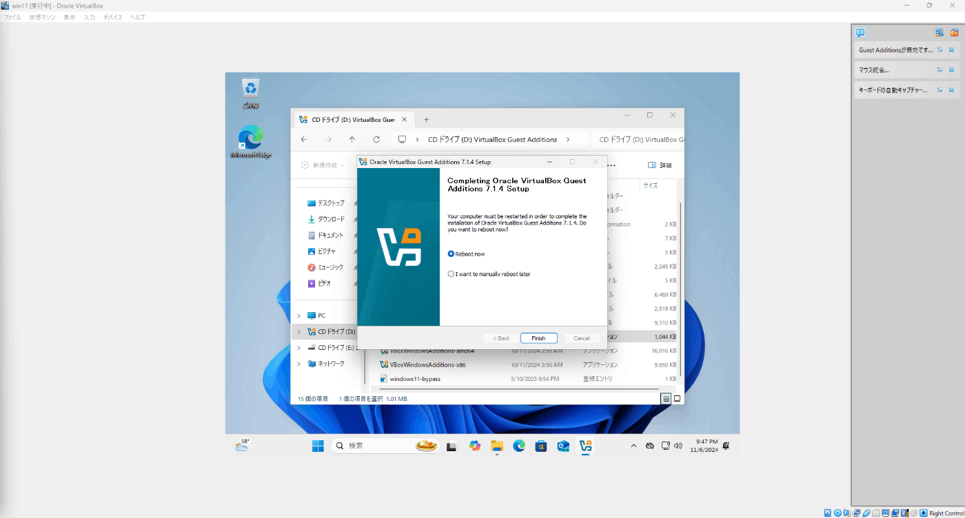This screenshot has width=965, height=518.
Task: Toggle the 詳細 details pane button
Action: 660,165
